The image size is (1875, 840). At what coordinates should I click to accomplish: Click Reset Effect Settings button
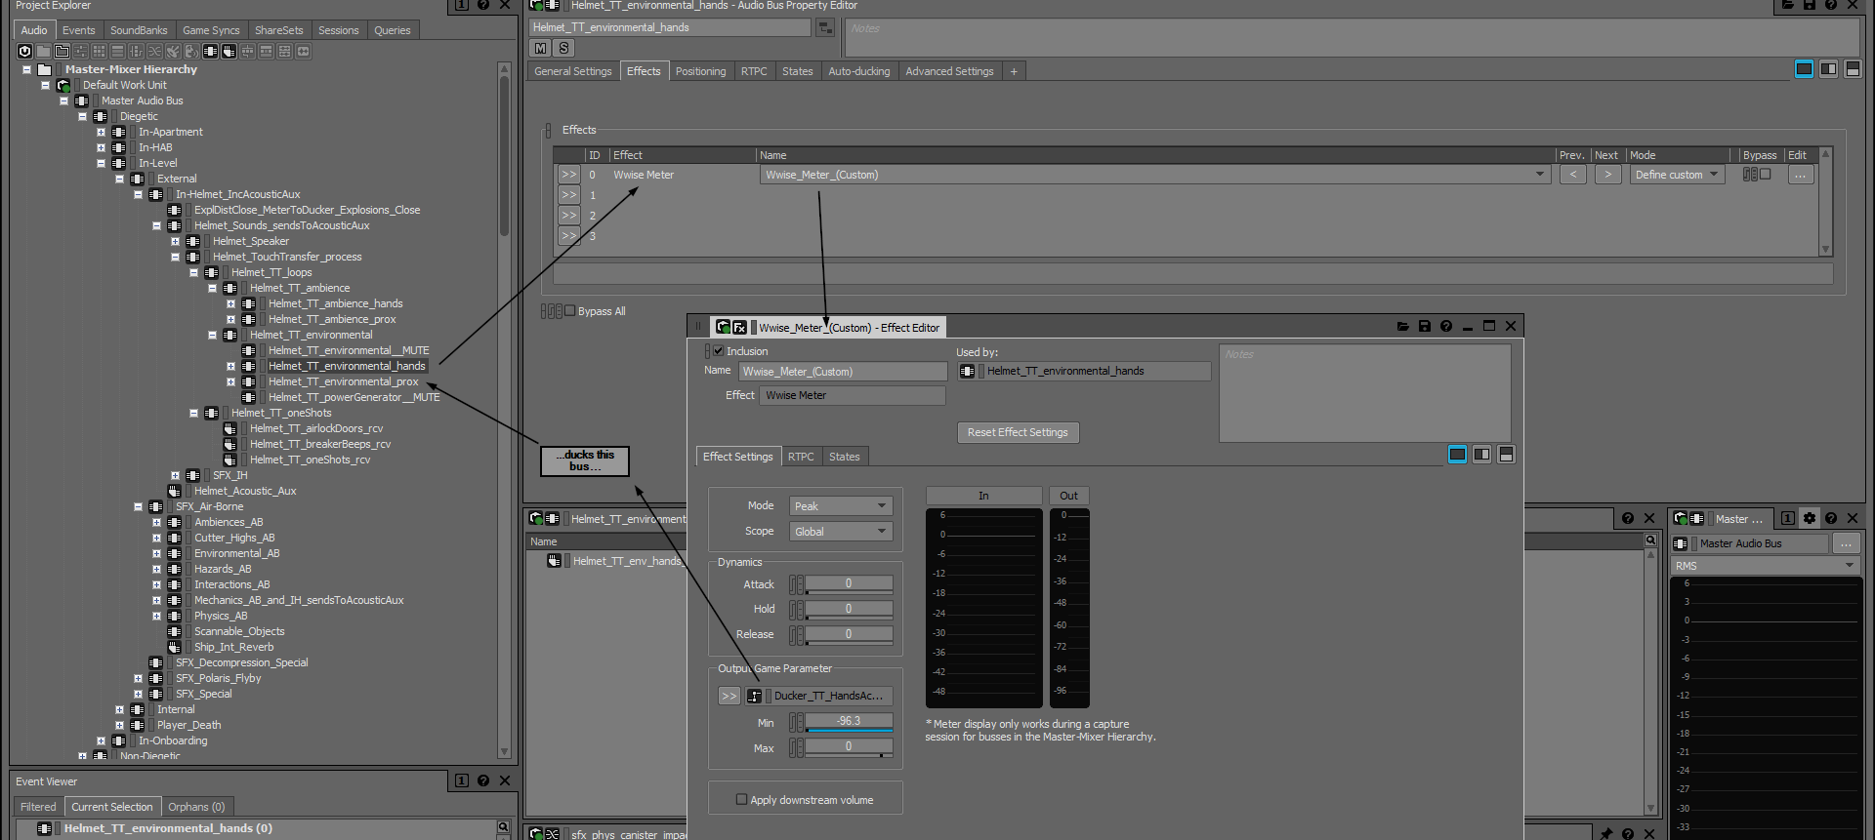tap(1018, 432)
